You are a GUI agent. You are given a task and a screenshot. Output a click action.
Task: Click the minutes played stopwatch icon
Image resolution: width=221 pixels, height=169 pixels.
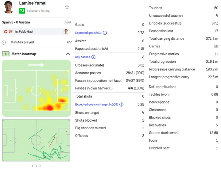click(4, 42)
